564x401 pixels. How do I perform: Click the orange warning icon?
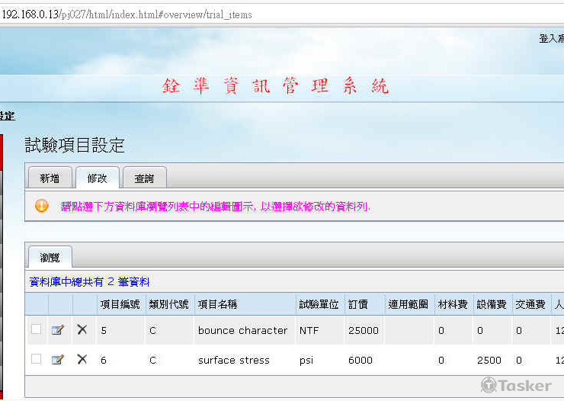pos(42,206)
